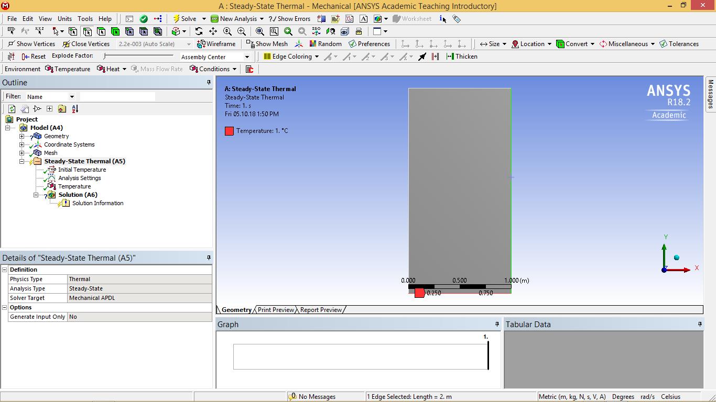Image resolution: width=716 pixels, height=402 pixels.
Task: Click the red Temperature legend swatch
Action: click(229, 131)
